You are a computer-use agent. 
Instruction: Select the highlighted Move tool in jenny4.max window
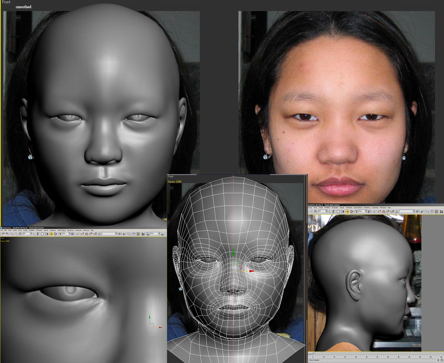(51, 234)
